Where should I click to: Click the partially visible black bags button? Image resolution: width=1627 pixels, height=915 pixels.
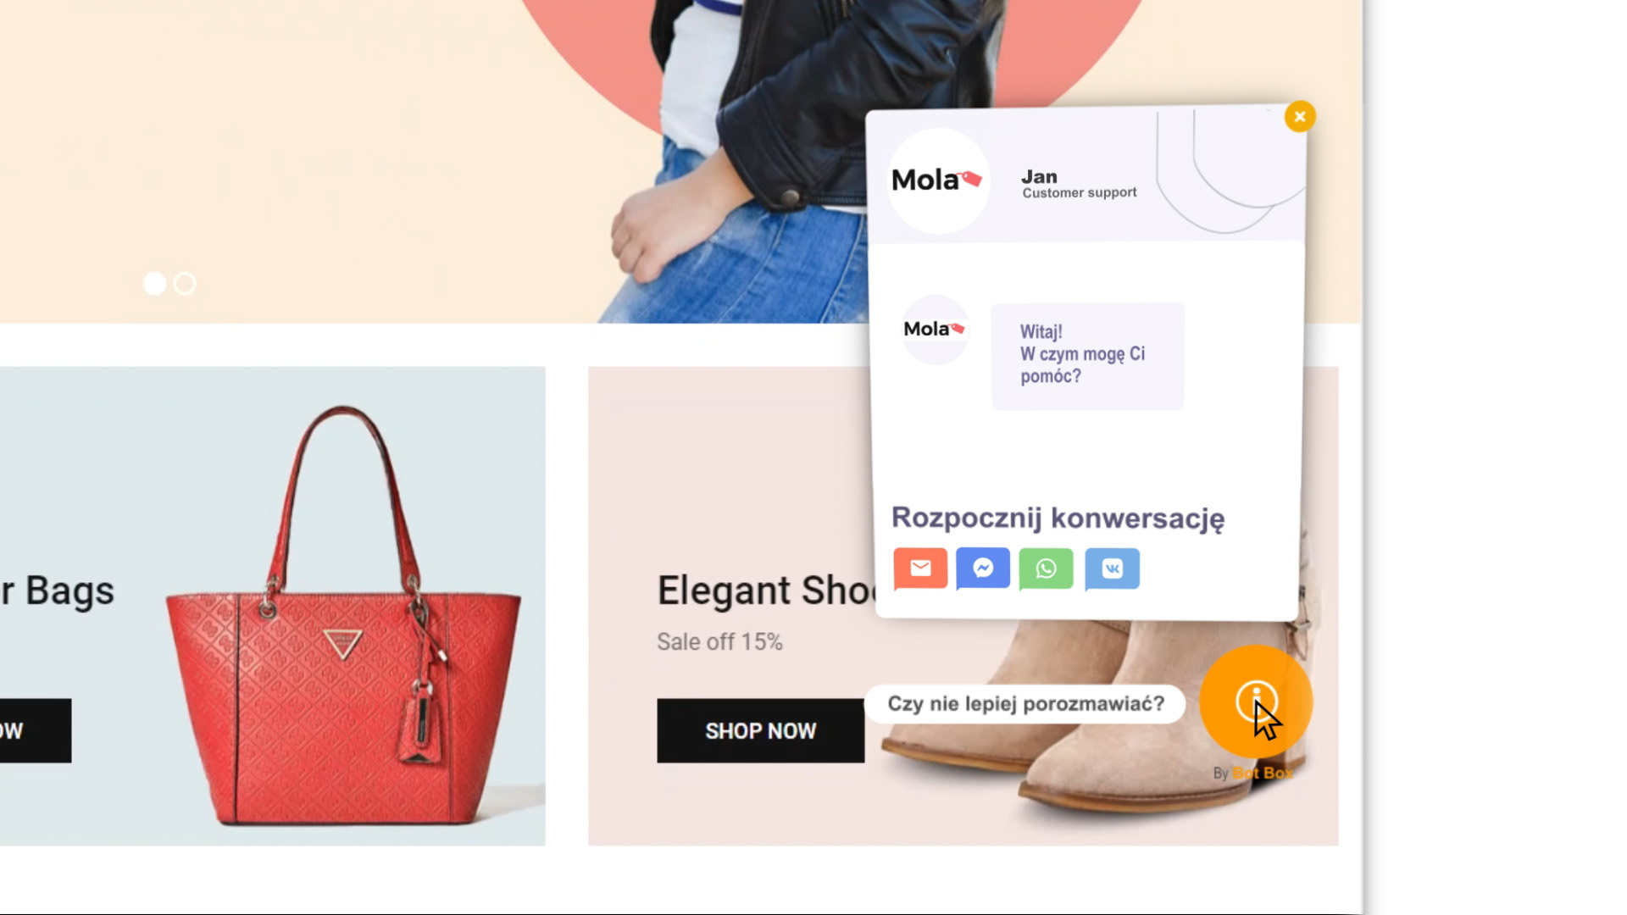pyautogui.click(x=36, y=730)
